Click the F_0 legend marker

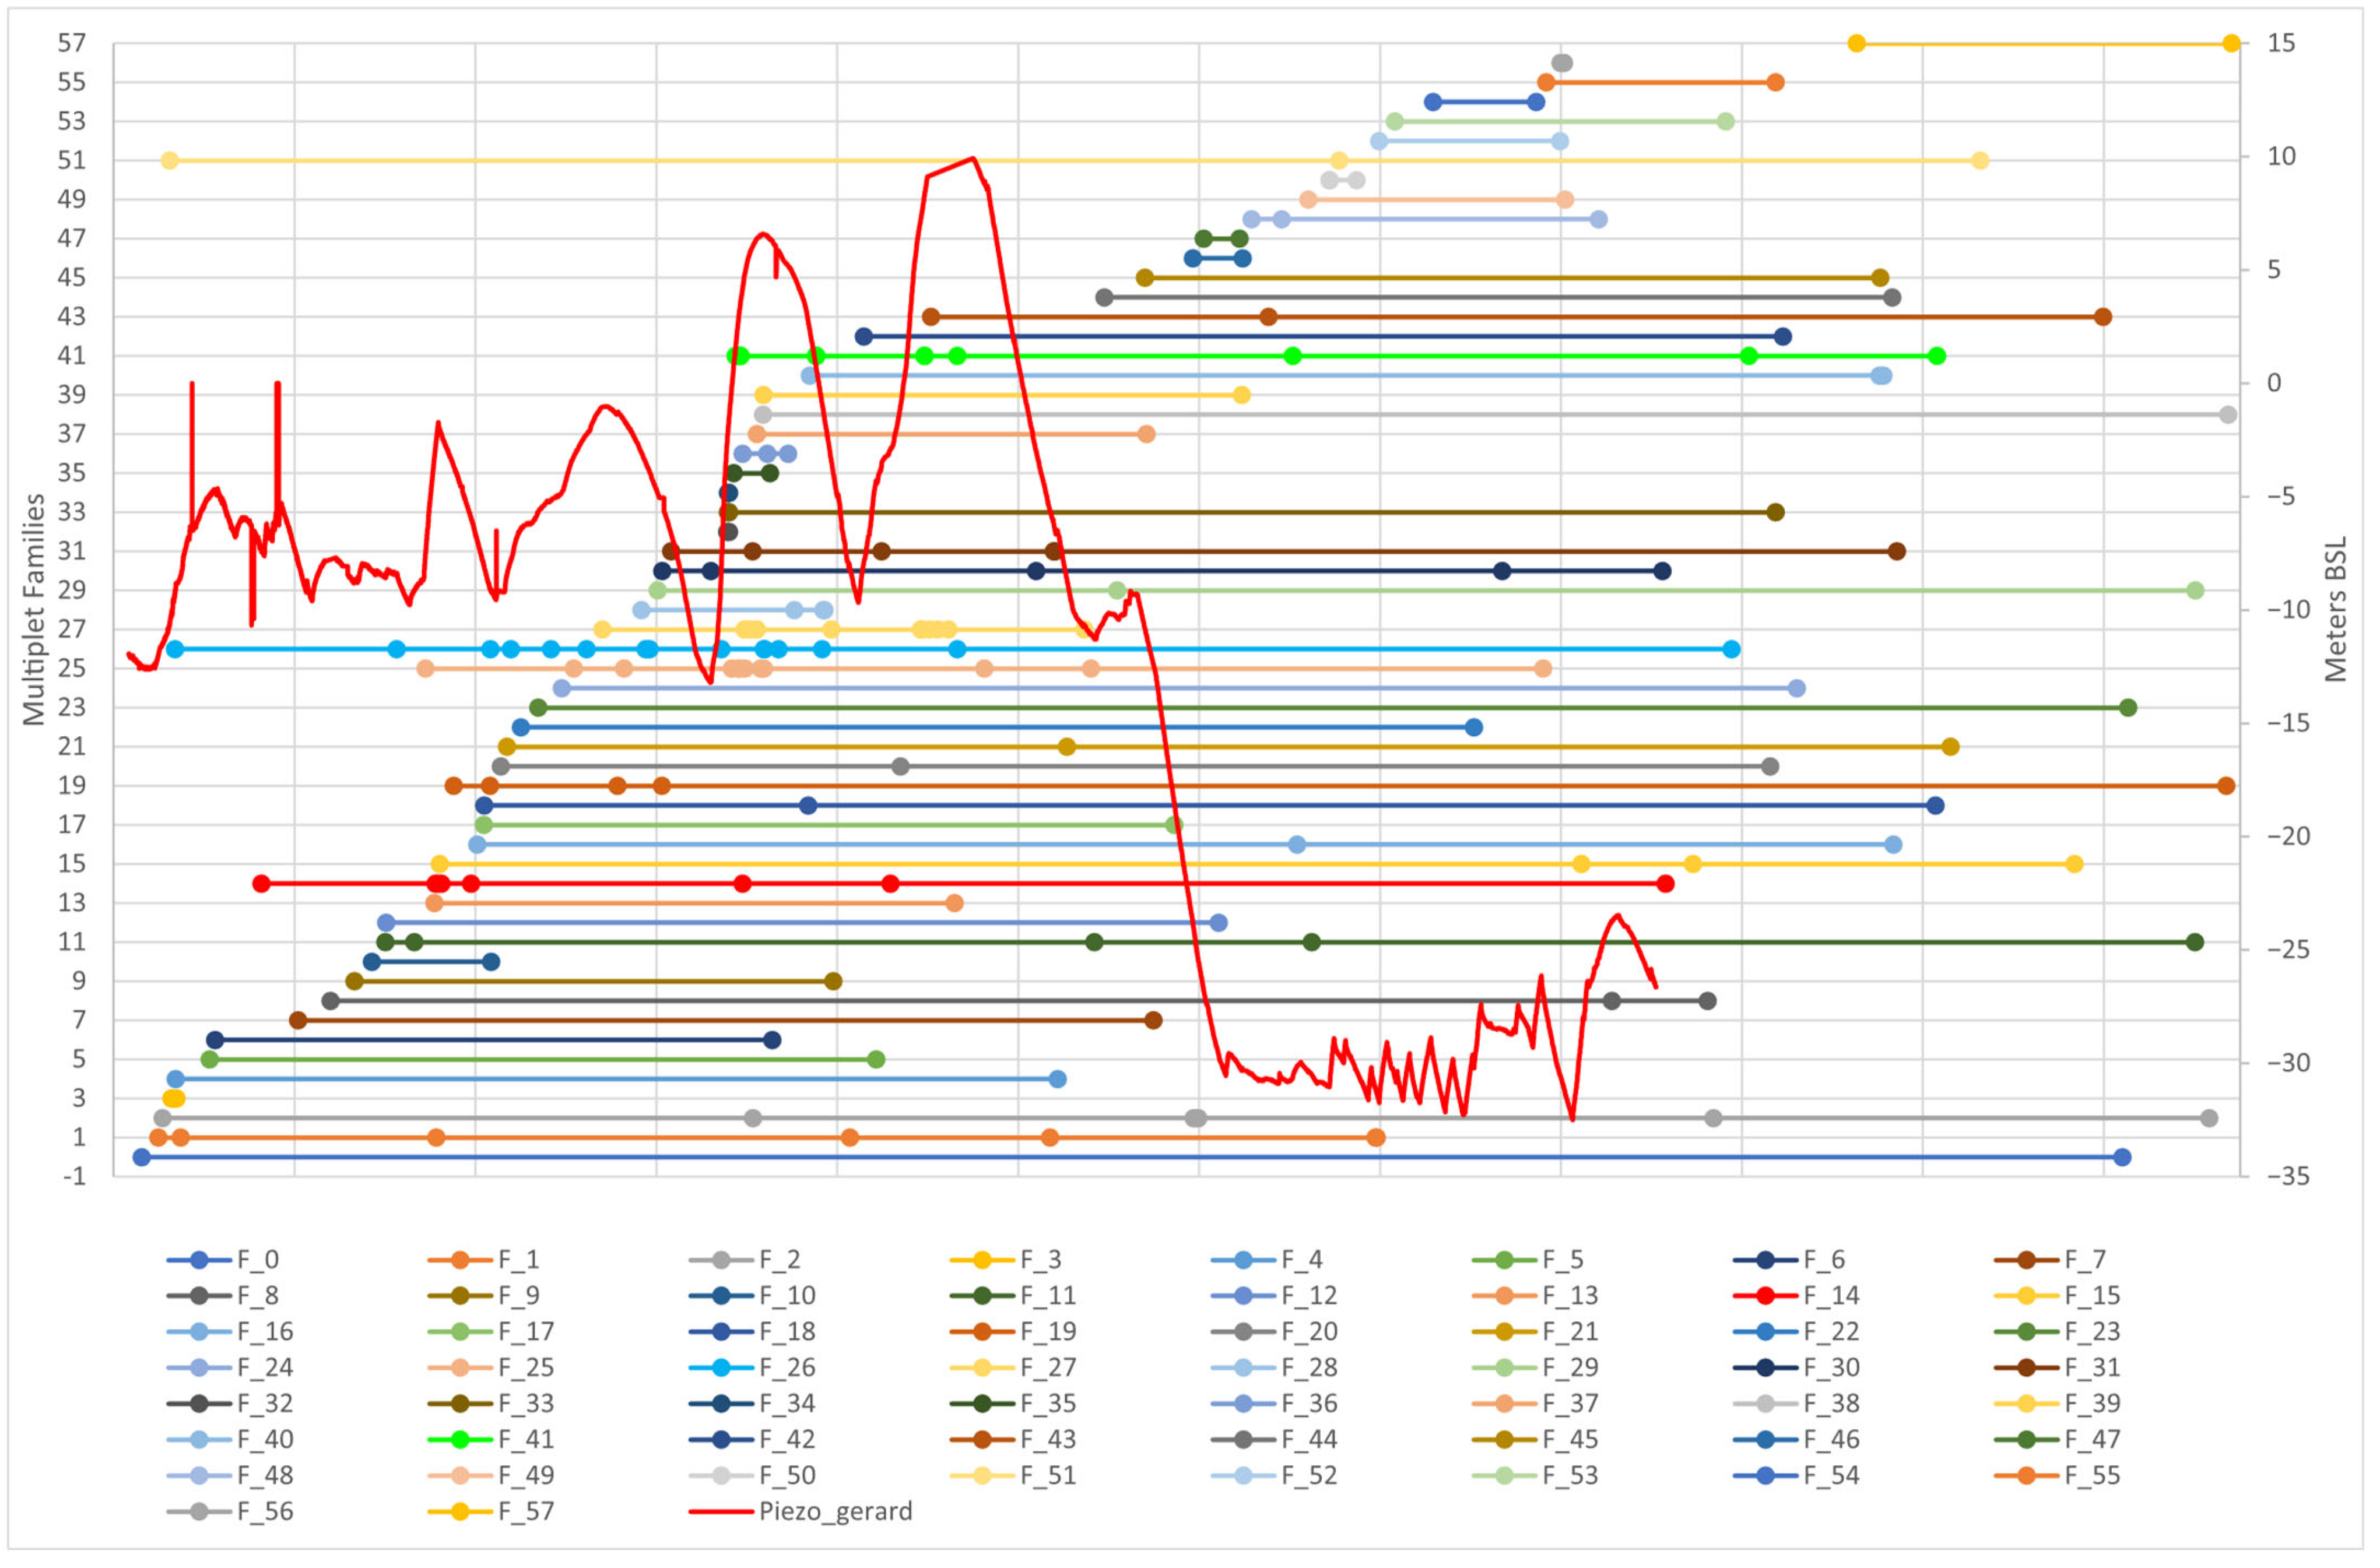[x=199, y=1260]
